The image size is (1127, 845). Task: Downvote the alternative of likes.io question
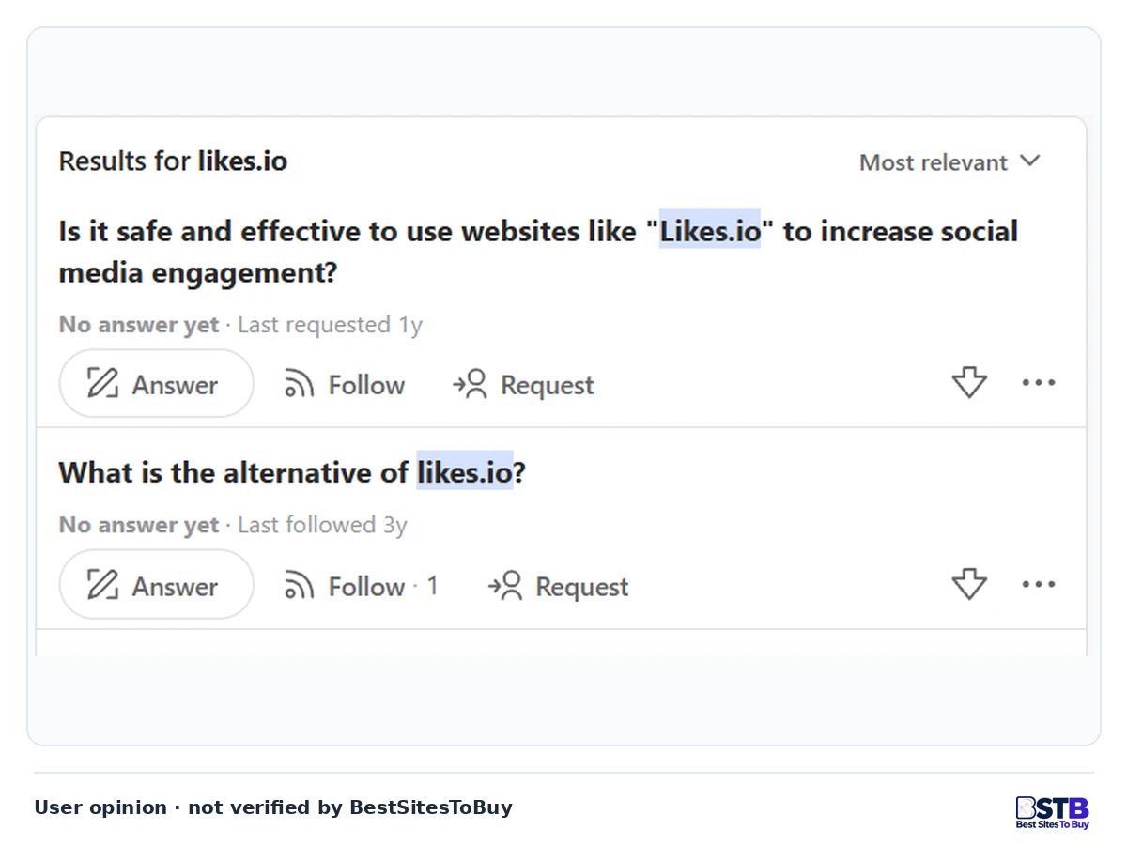tap(969, 584)
